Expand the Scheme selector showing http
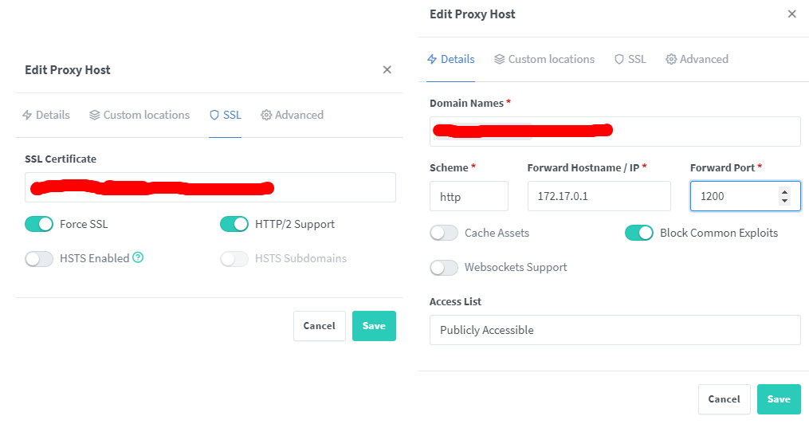 (469, 196)
